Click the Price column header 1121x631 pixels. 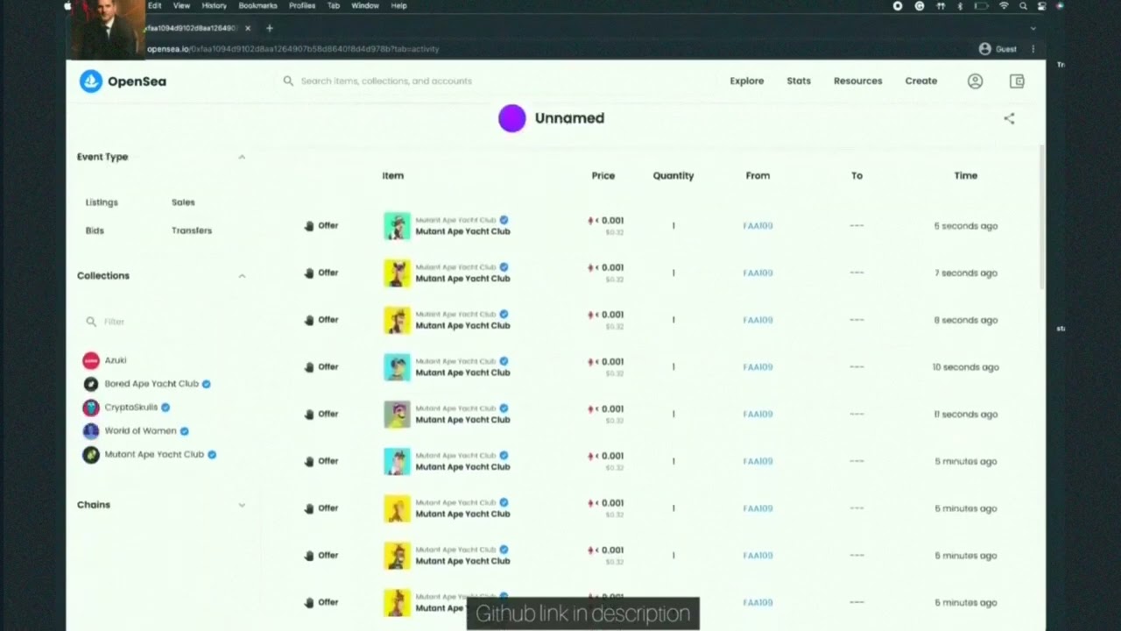click(603, 176)
